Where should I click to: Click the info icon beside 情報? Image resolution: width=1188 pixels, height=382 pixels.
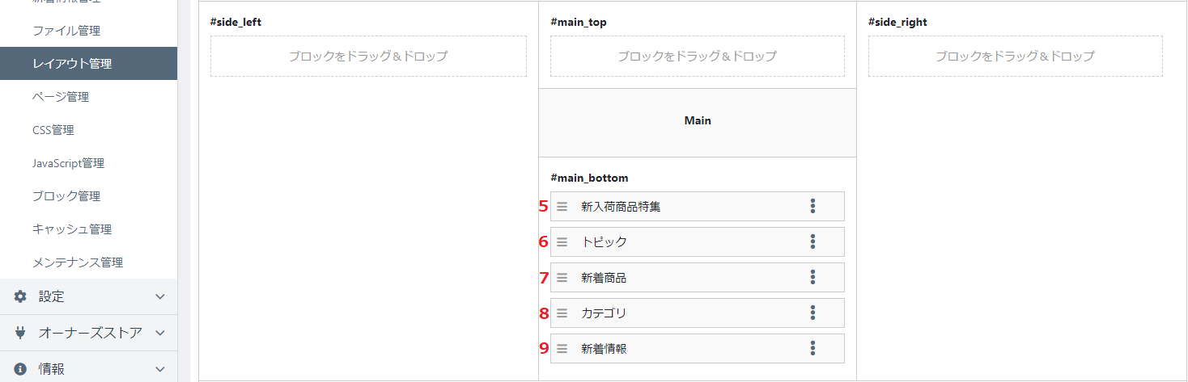[x=20, y=368]
